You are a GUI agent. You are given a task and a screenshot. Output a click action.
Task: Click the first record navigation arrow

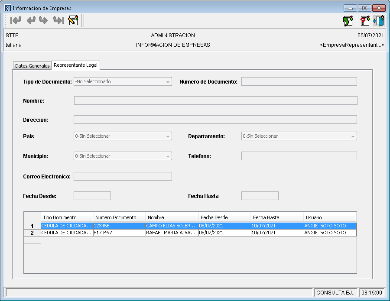[x=16, y=20]
